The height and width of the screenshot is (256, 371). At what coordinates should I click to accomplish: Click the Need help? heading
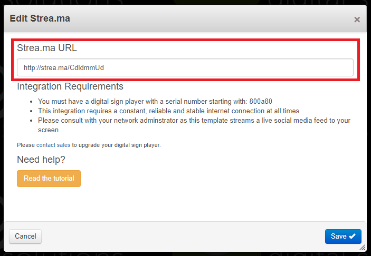point(41,160)
